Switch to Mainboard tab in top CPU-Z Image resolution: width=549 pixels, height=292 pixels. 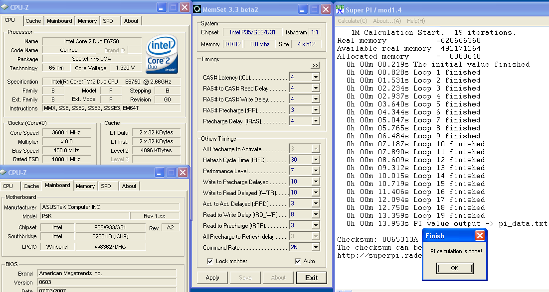(x=59, y=21)
